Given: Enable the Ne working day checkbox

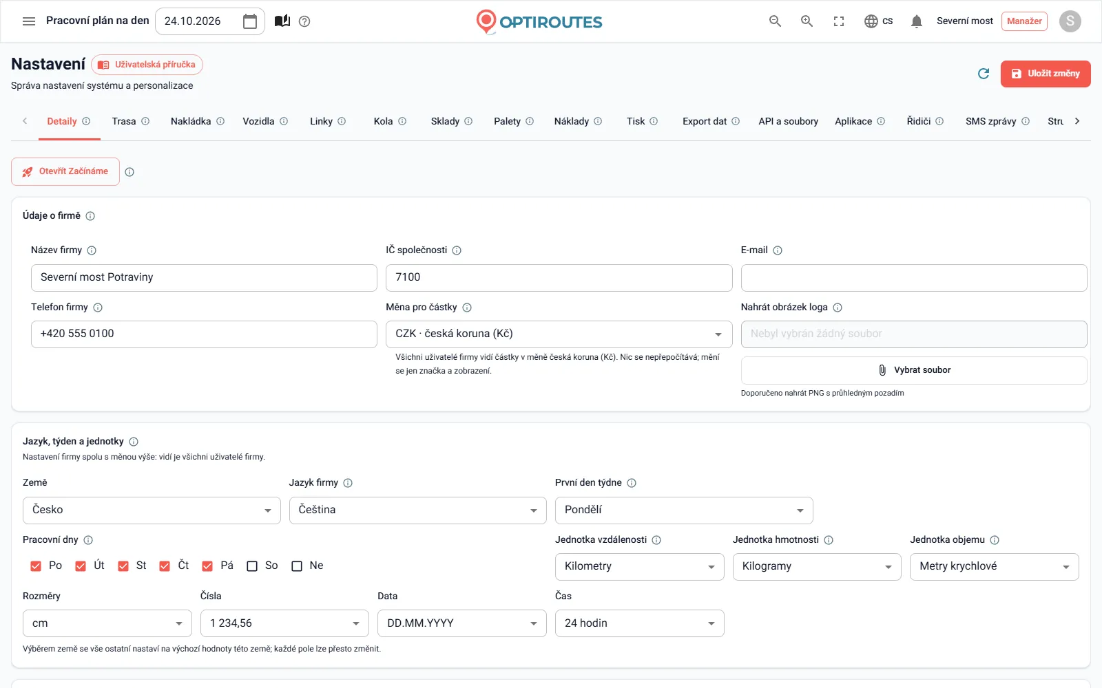Looking at the screenshot, I should (297, 566).
